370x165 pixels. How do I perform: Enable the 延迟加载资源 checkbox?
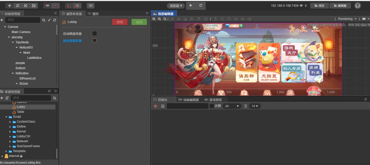[94, 40]
